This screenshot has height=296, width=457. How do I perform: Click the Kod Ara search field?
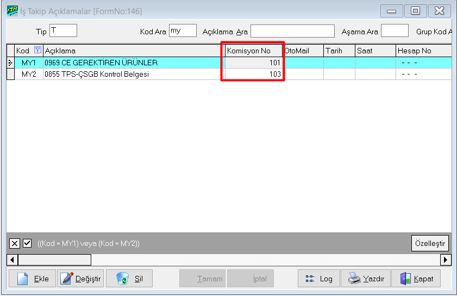pos(183,31)
